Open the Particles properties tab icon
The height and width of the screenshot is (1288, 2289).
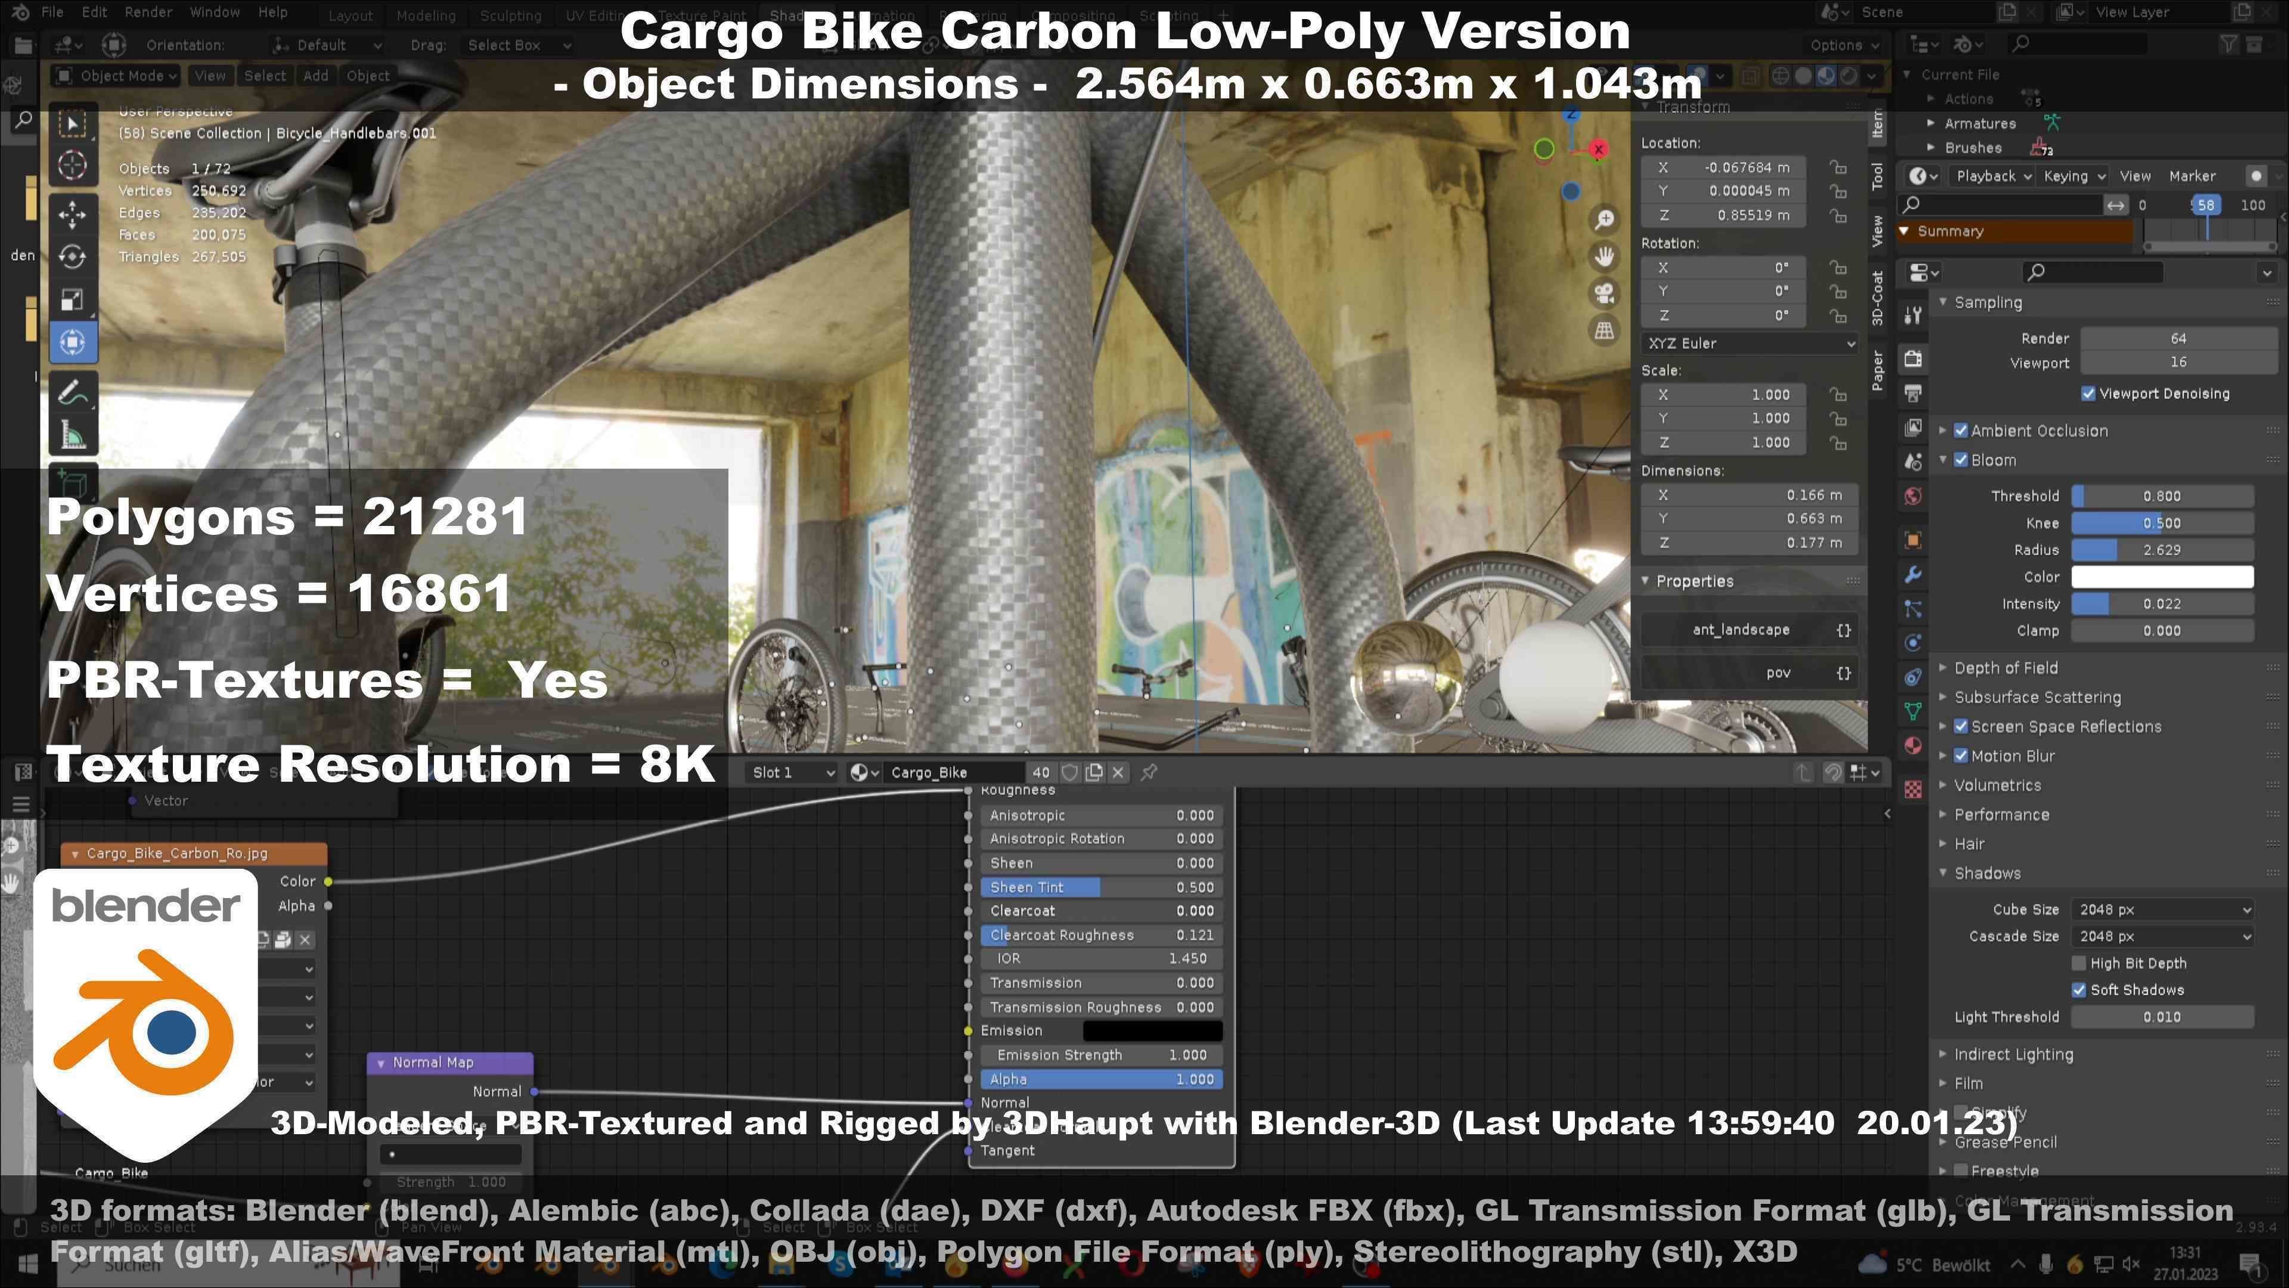pyautogui.click(x=1913, y=609)
